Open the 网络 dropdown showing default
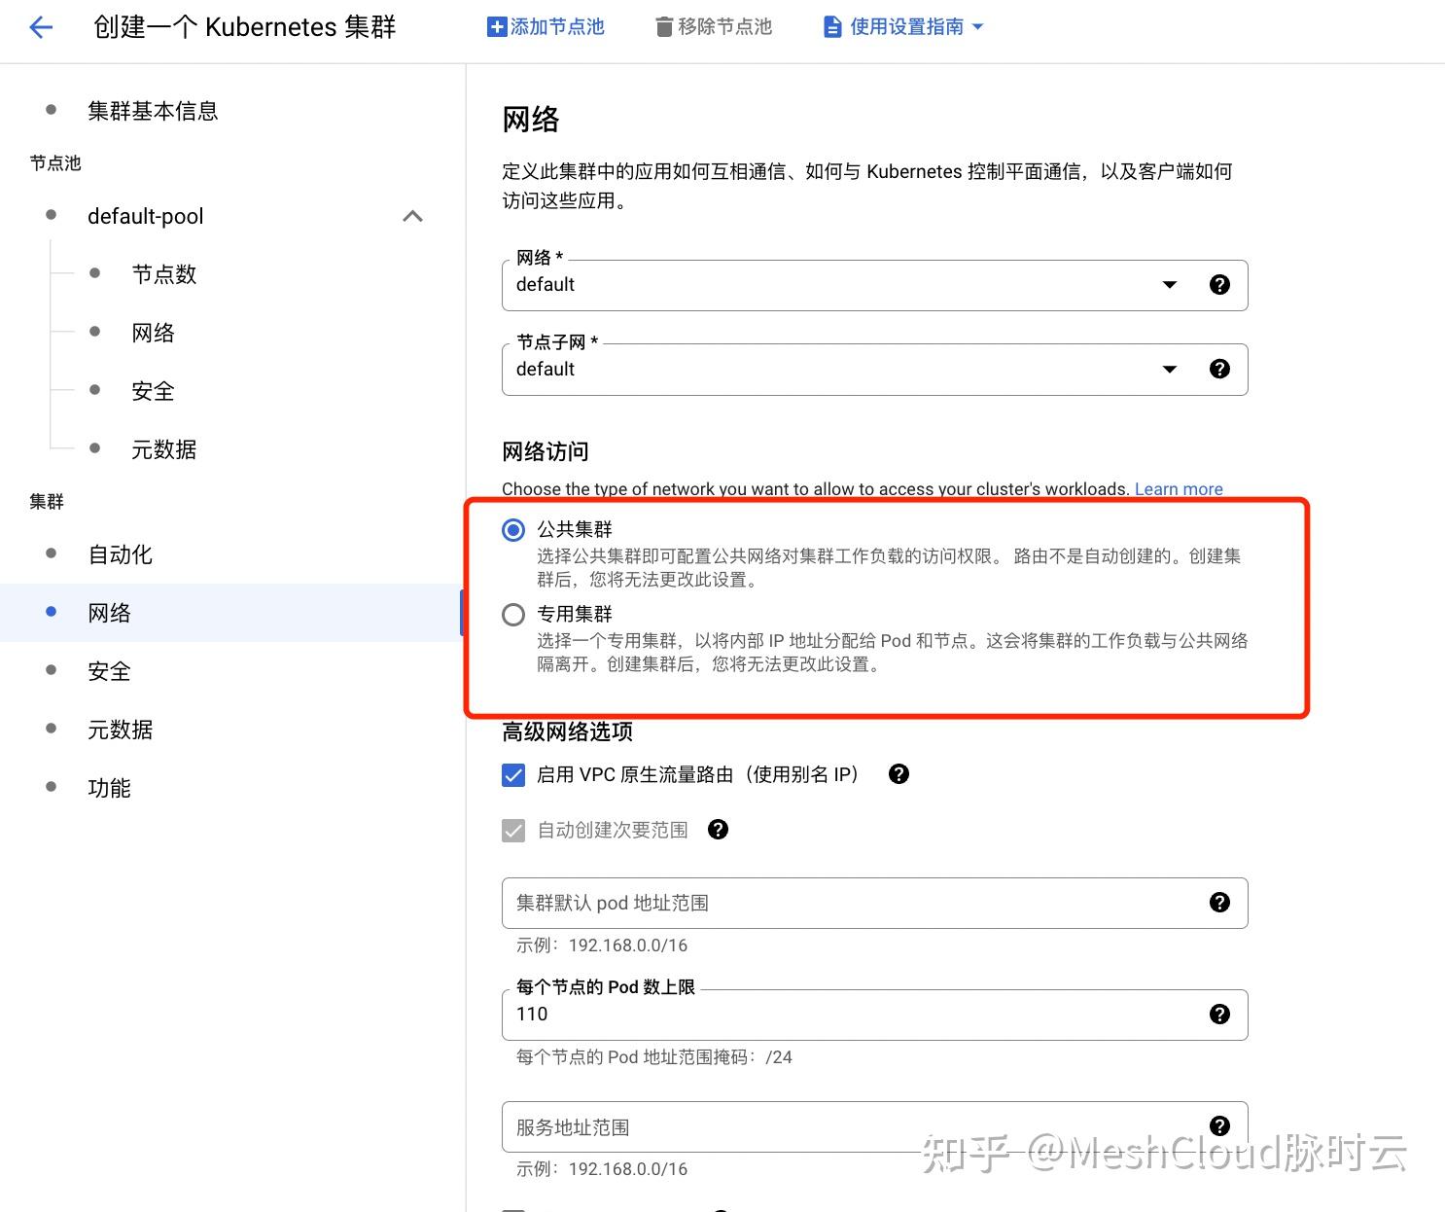1445x1212 pixels. [x=1169, y=285]
